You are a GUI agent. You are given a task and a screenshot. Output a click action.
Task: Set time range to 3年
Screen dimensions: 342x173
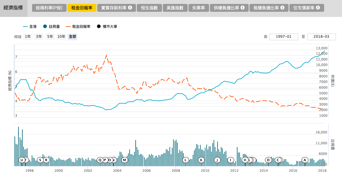pos(39,37)
